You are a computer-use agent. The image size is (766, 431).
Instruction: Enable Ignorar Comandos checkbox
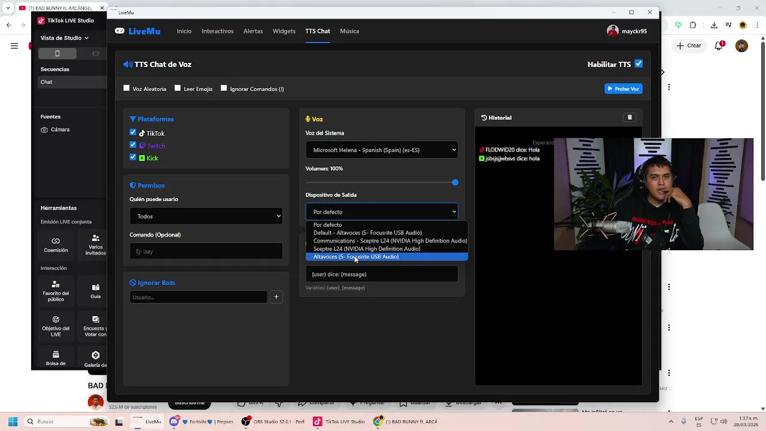(x=224, y=88)
